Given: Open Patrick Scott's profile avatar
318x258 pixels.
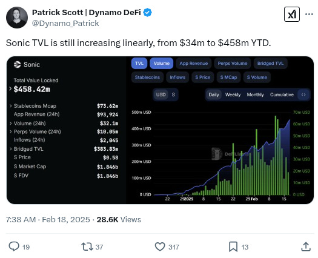Looking at the screenshot, I should (x=17, y=18).
